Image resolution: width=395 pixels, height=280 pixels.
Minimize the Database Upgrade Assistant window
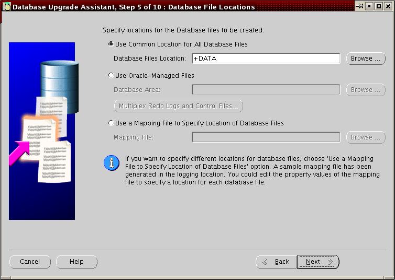point(370,7)
